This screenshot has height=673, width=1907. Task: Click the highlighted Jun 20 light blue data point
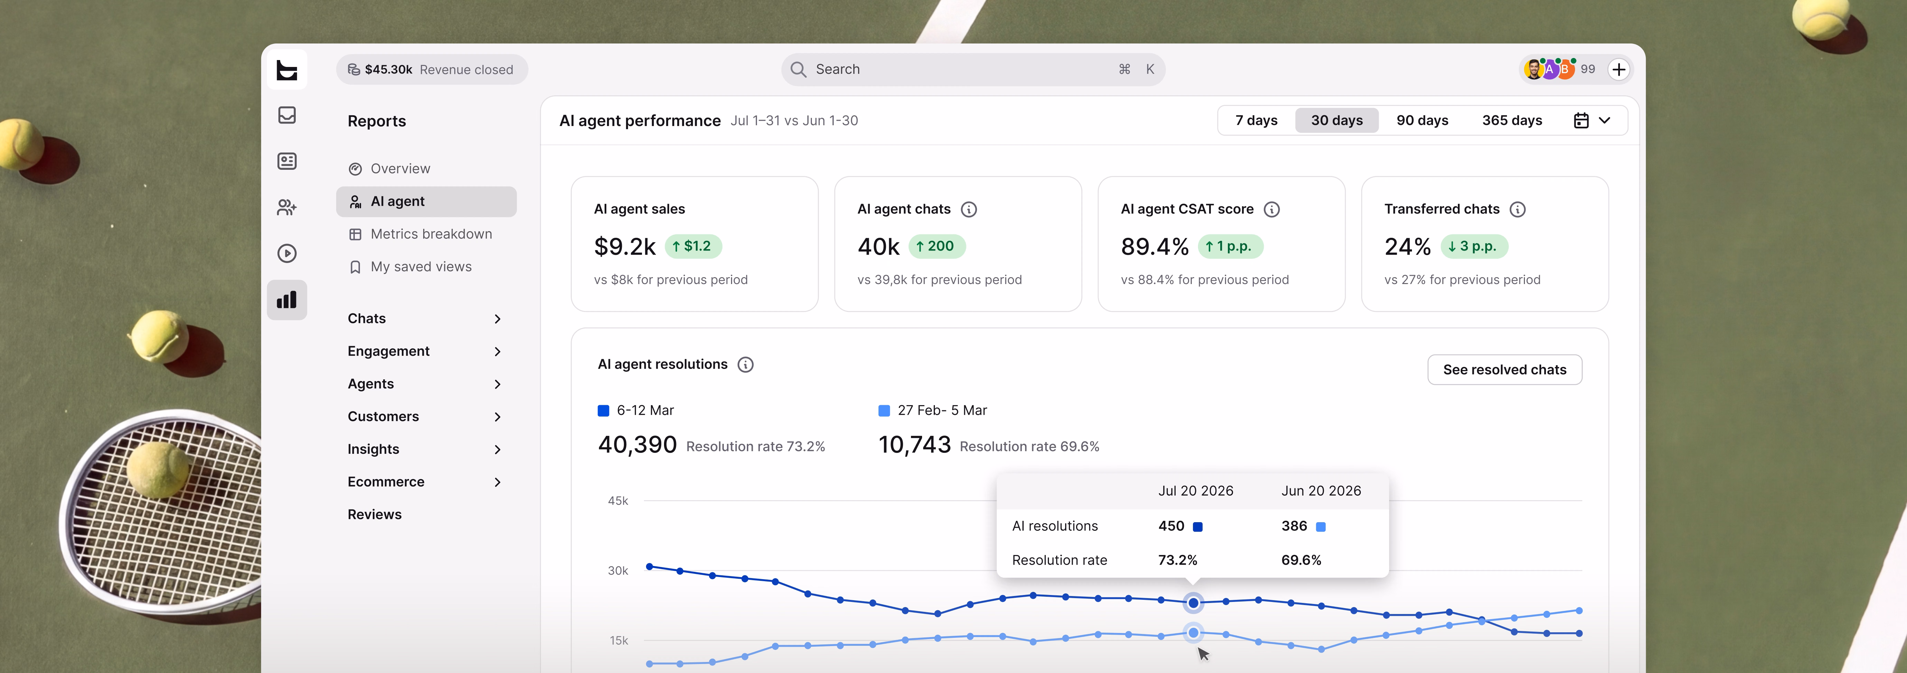[x=1193, y=633]
